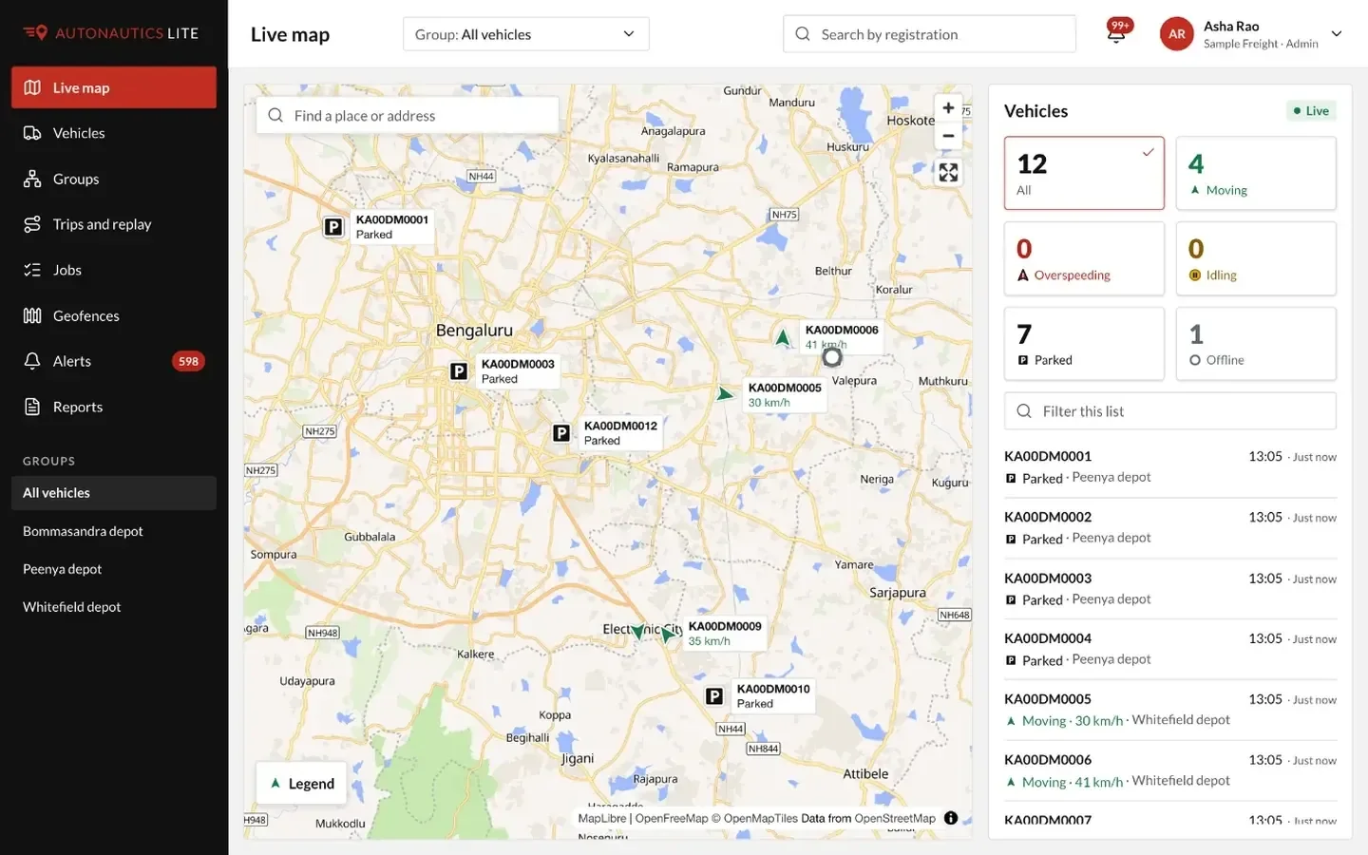The width and height of the screenshot is (1368, 855).
Task: Filter vehicles by Parked status card
Action: [1084, 344]
